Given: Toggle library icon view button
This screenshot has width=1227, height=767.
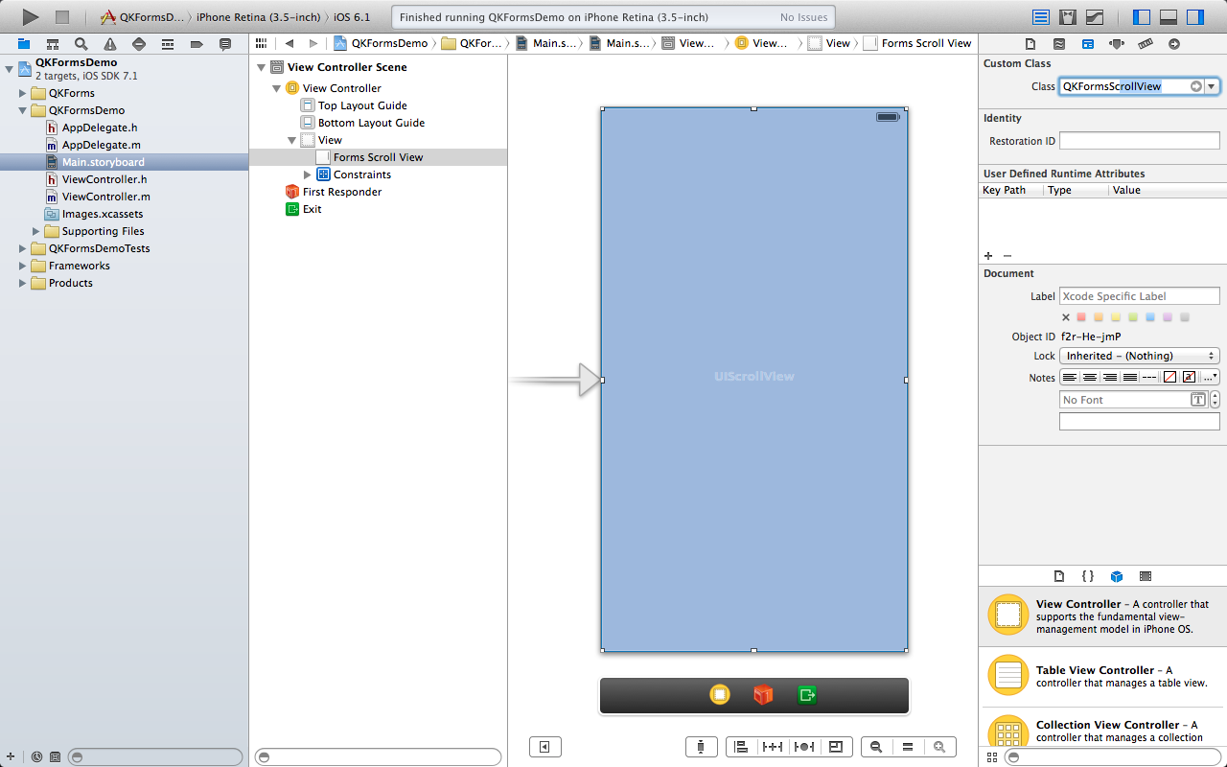Looking at the screenshot, I should click(x=993, y=756).
